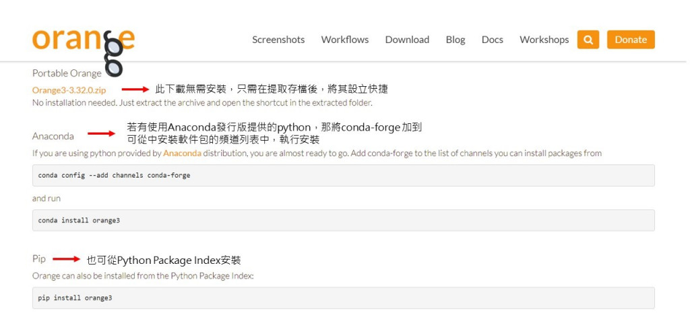Viewport: 690px width, 315px height.
Task: Click the 'No installation needed' description line
Action: 202,103
